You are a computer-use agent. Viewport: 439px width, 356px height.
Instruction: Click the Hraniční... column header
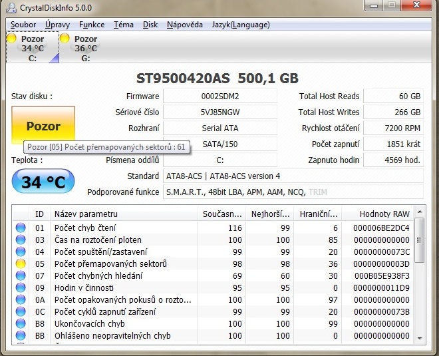(x=318, y=214)
